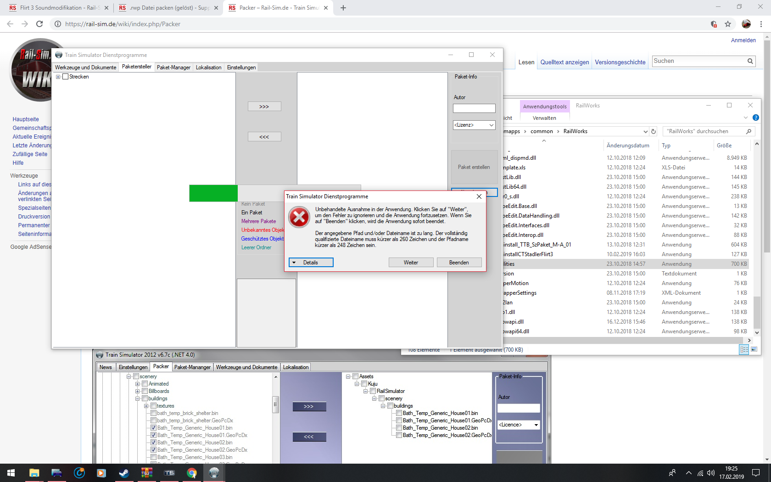Viewport: 771px width, 482px height.
Task: Open the blue circular C taskbar icon
Action: point(79,473)
